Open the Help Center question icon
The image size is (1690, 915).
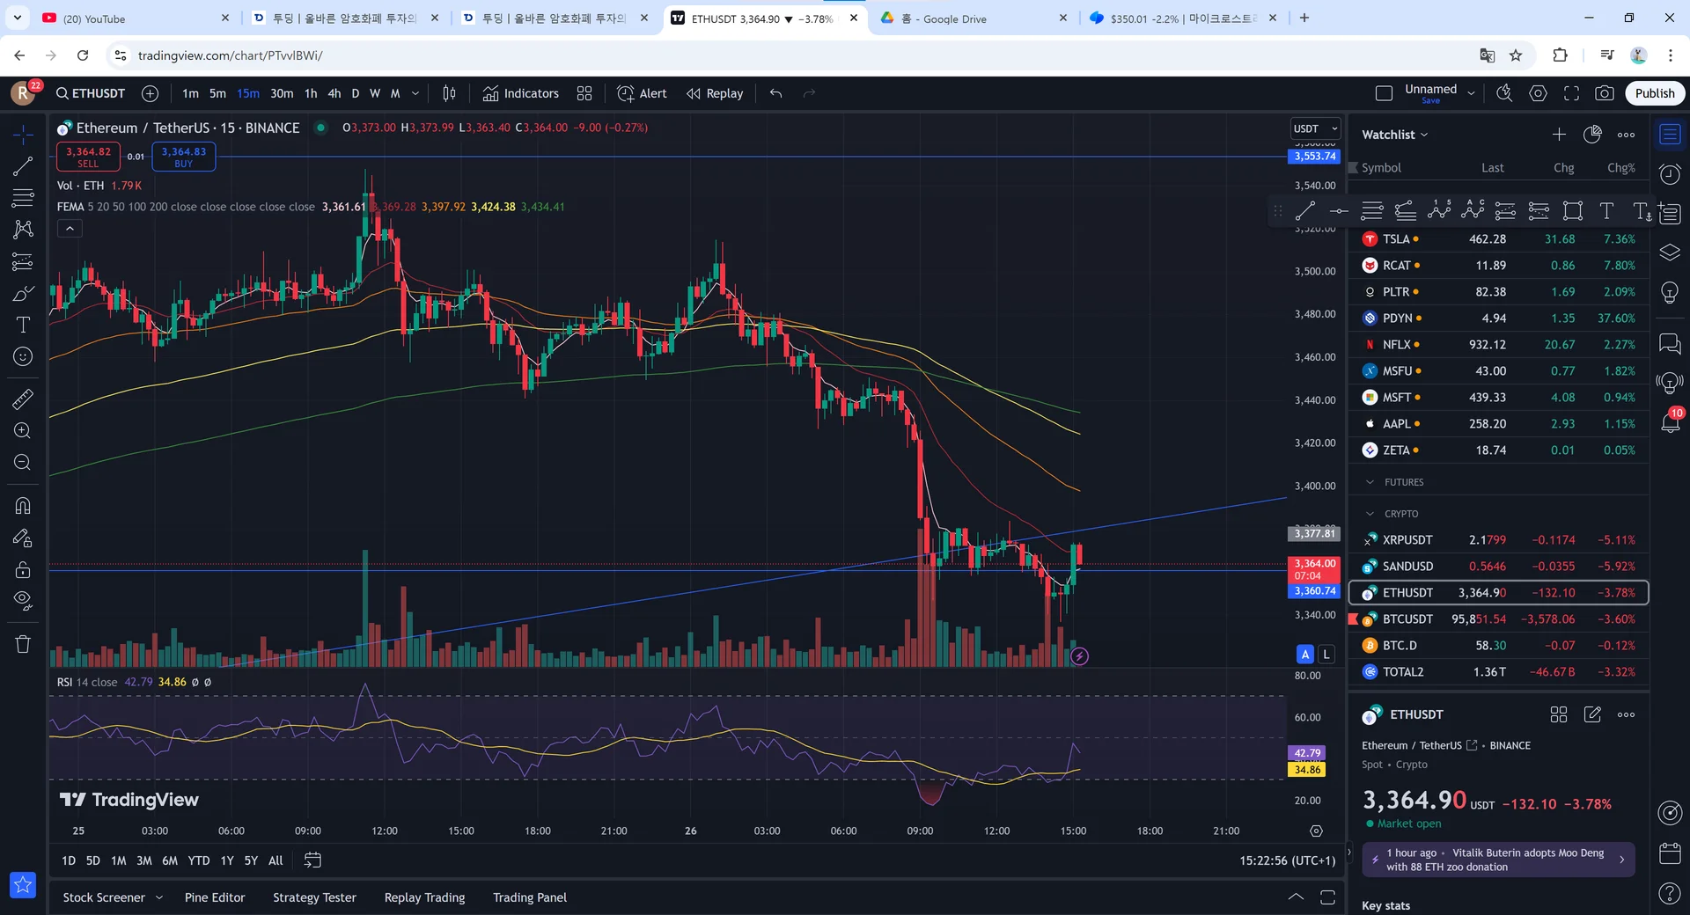[x=1670, y=894]
